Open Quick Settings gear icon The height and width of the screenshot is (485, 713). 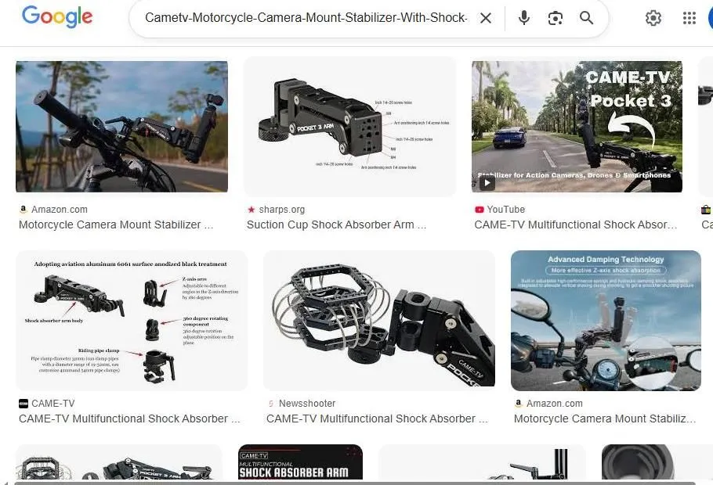(x=653, y=18)
